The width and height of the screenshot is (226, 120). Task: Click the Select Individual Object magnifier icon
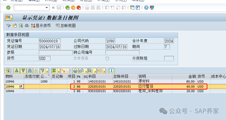click(x=21, y=26)
